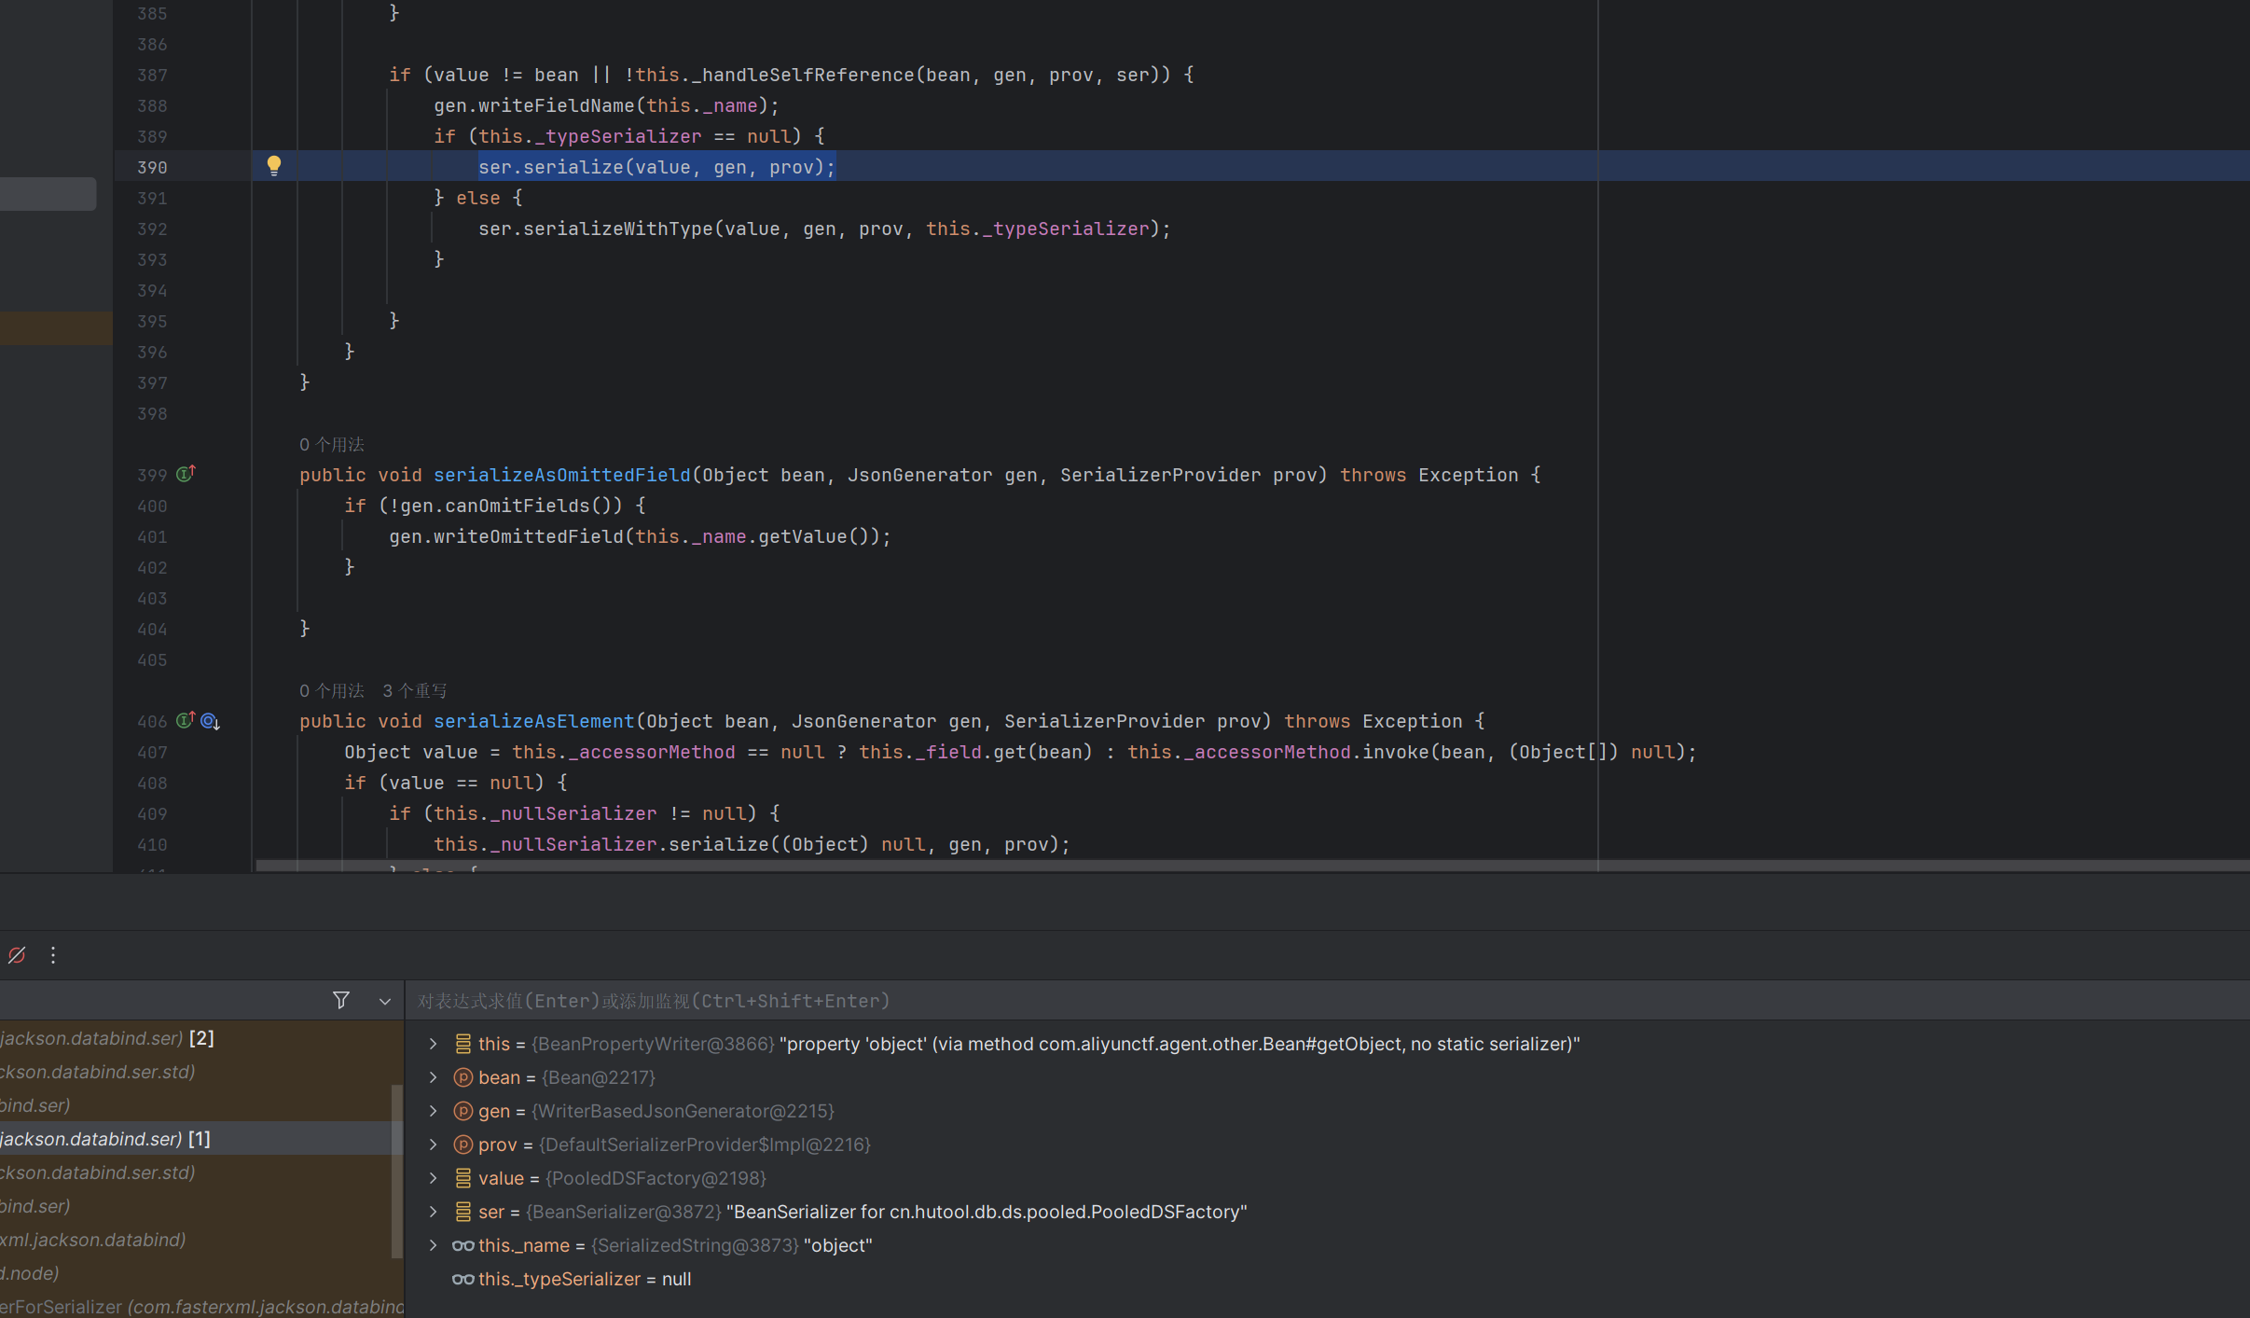Click the frames filter funnel icon
The width and height of the screenshot is (2250, 1318).
click(x=341, y=1000)
